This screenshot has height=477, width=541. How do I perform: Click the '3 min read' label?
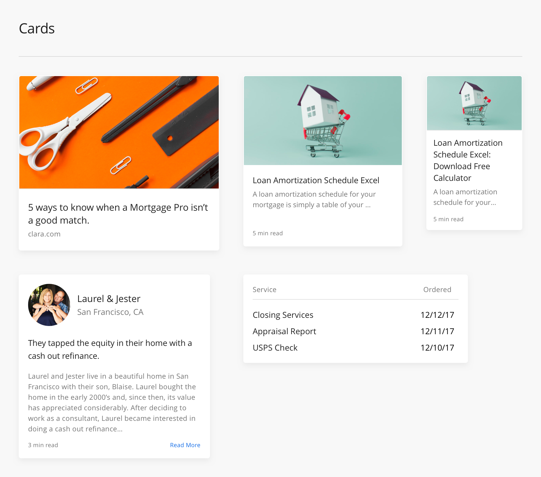43,445
